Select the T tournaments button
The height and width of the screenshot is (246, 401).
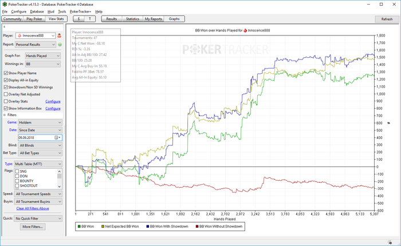coord(90,19)
